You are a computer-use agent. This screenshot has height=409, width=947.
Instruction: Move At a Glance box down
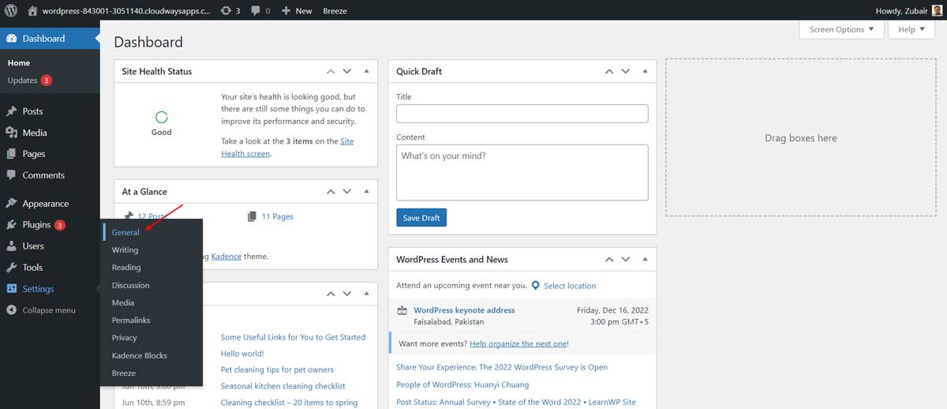coord(348,191)
